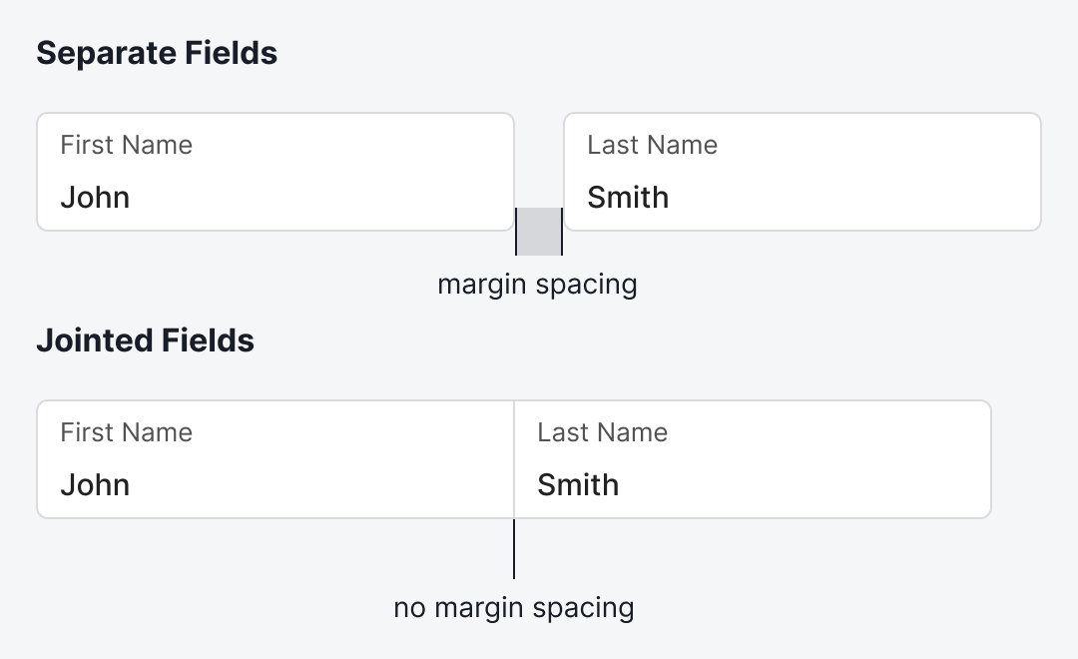This screenshot has height=659, width=1078.
Task: Click the 'Jointed Fields' heading
Action: tap(145, 340)
